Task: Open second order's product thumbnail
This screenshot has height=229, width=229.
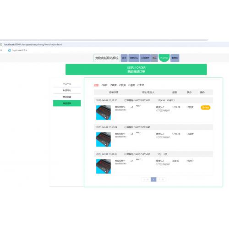Action: coord(104,139)
